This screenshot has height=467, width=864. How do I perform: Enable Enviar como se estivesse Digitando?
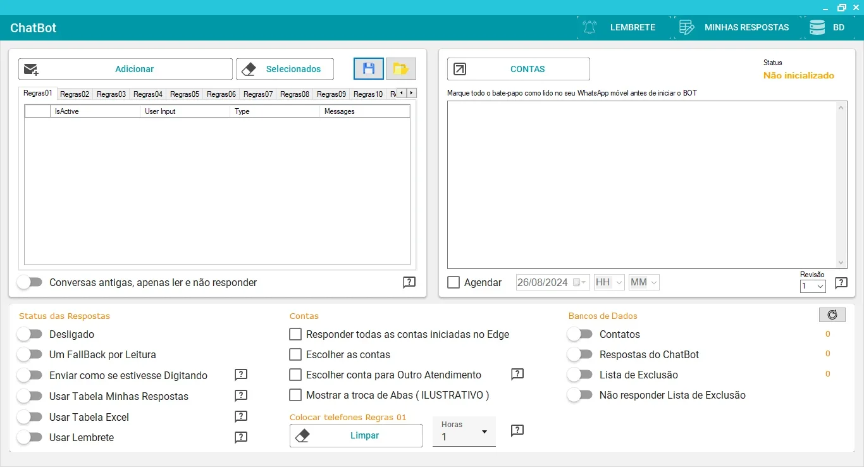pyautogui.click(x=29, y=375)
